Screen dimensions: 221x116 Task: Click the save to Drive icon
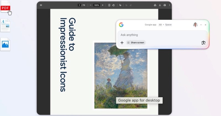coord(155,5)
